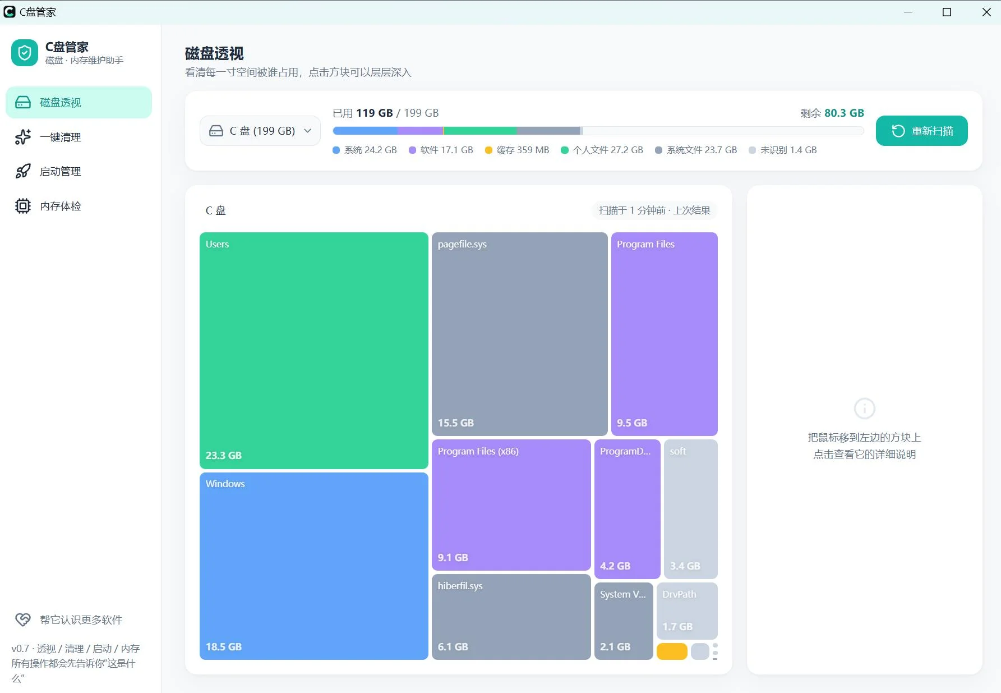The width and height of the screenshot is (1001, 693).
Task: Click the C盘管家 title bar app icon
Action: click(x=10, y=12)
